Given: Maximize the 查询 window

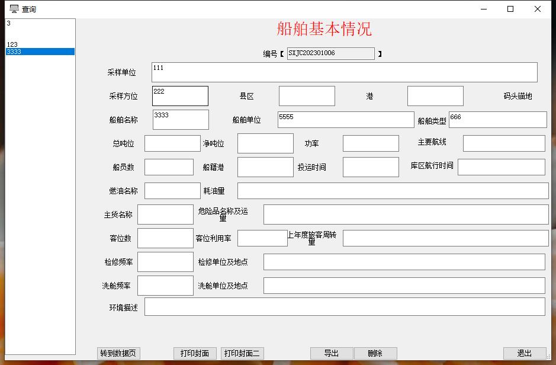Looking at the screenshot, I should 510,9.
